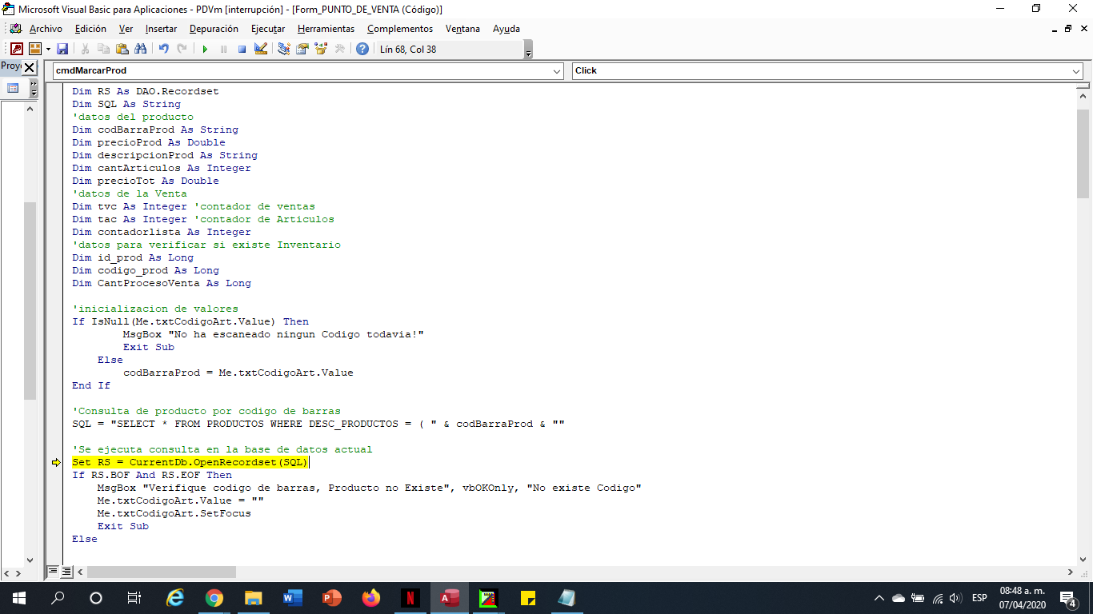Save the project with the floppy icon
Viewport: 1093px width, 614px height.
(x=62, y=49)
